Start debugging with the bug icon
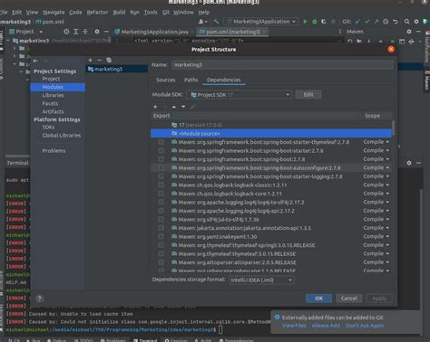The width and height of the screenshot is (430, 342). [315, 22]
